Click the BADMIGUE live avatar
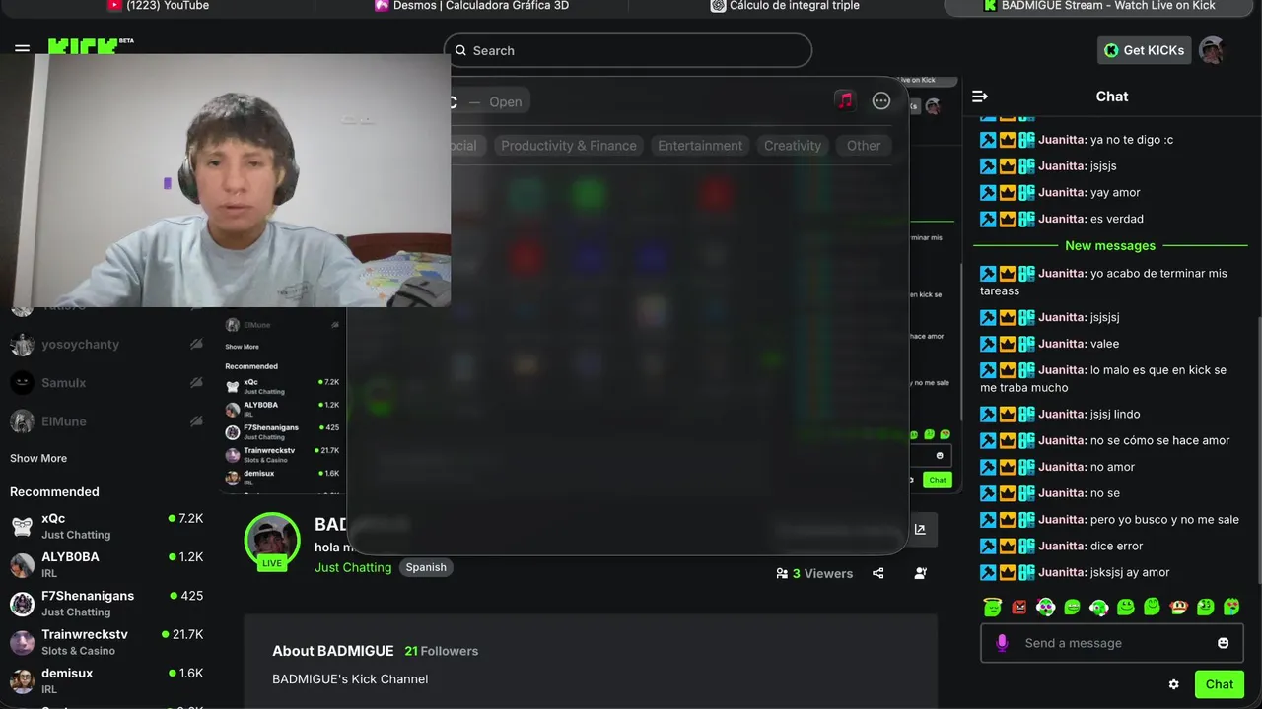This screenshot has height=709, width=1262. coord(272,540)
